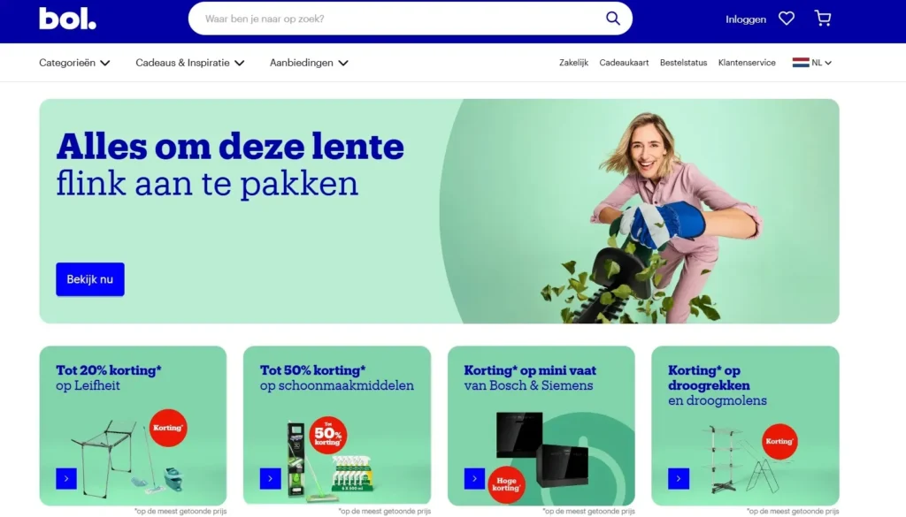Open the Aanbiedingen dropdown
The height and width of the screenshot is (517, 906).
pos(309,63)
